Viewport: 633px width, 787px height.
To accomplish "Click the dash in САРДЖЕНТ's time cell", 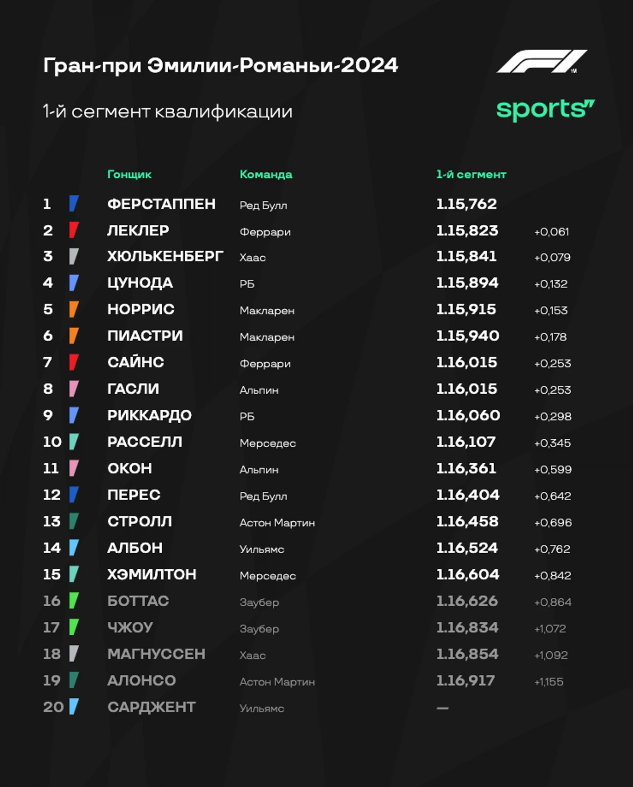I will coord(442,708).
